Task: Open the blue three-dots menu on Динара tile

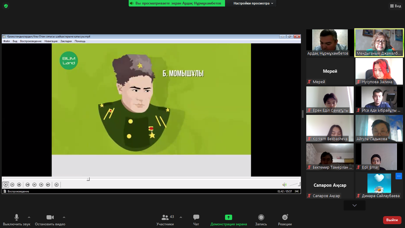Action: point(398,176)
